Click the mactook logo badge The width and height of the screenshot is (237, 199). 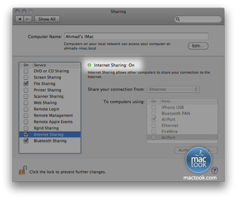[x=199, y=160]
